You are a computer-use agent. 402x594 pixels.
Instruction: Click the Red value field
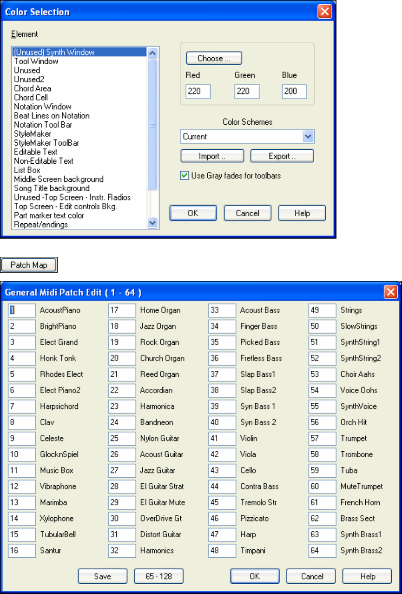coord(198,92)
